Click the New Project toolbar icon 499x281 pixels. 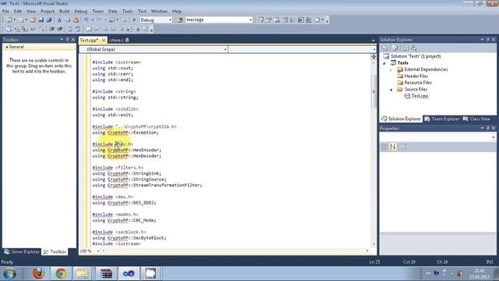click(9, 20)
